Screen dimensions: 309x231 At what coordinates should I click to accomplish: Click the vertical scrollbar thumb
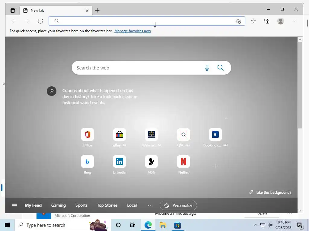300,85
